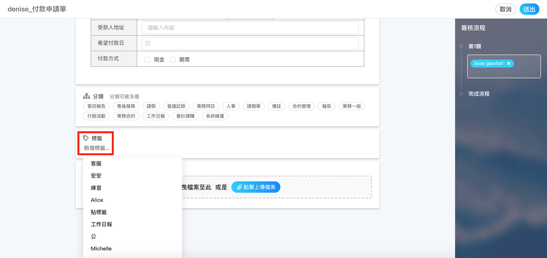Image resolution: width=547 pixels, height=258 pixels.
Task: Pick Michelle from the tag dropdown list
Action: point(101,248)
